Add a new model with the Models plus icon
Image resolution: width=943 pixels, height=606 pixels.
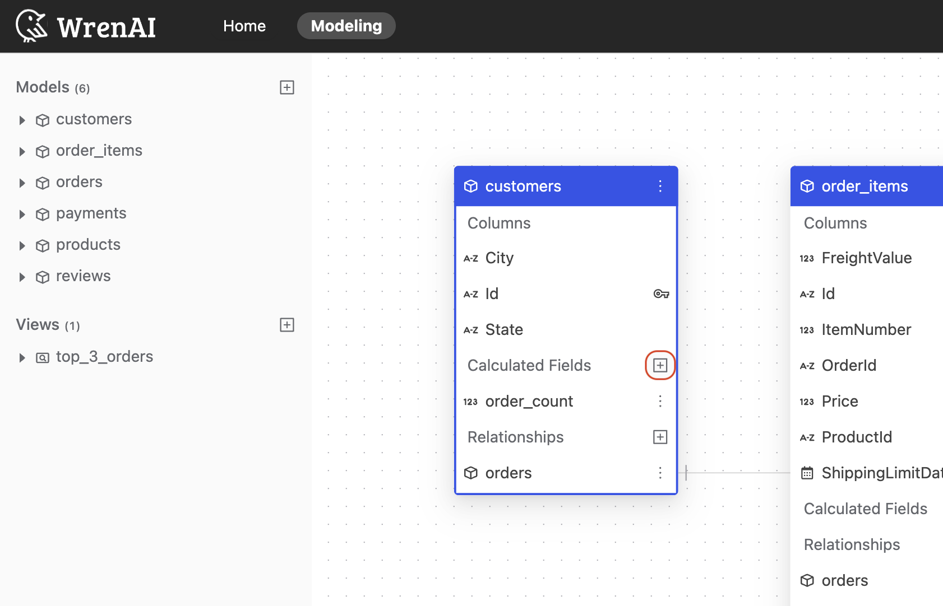click(287, 87)
